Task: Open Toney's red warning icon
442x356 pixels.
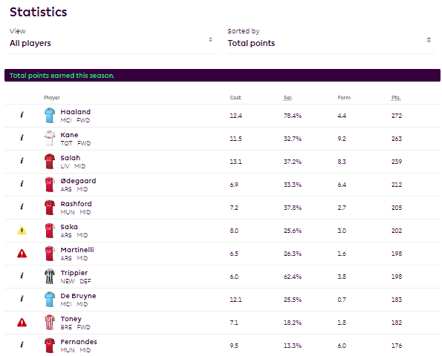Action: [22, 323]
